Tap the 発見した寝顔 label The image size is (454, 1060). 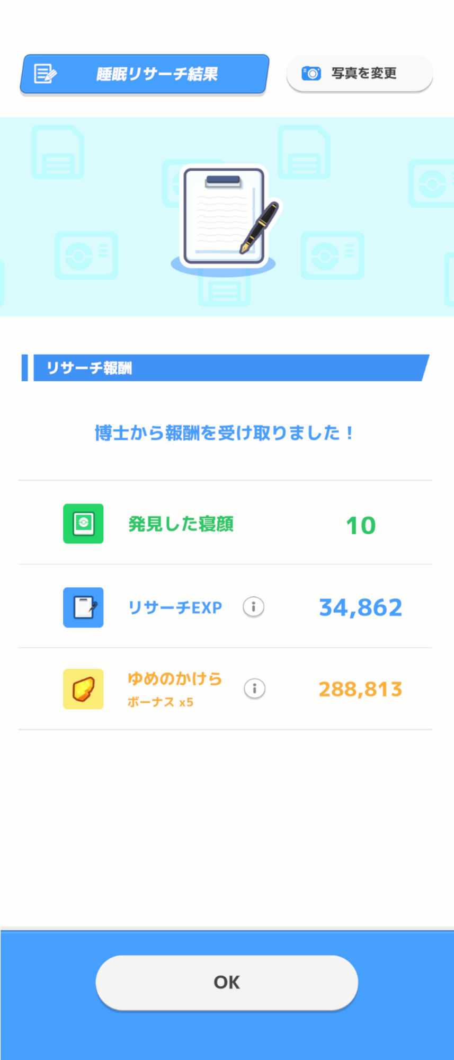(181, 524)
